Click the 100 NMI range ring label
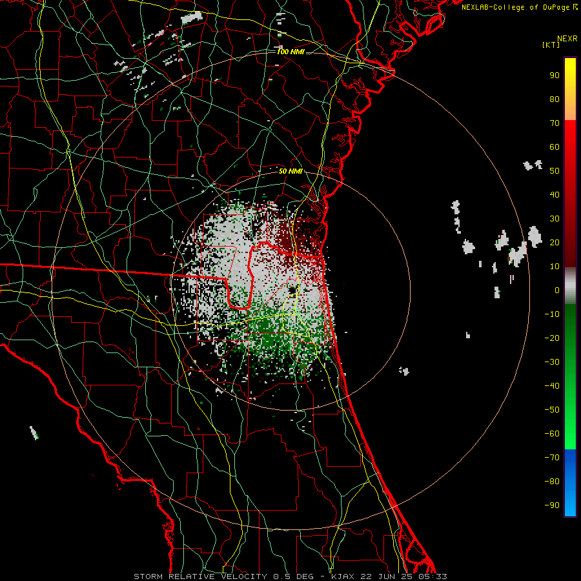Image resolution: width=581 pixels, height=581 pixels. pyautogui.click(x=290, y=52)
